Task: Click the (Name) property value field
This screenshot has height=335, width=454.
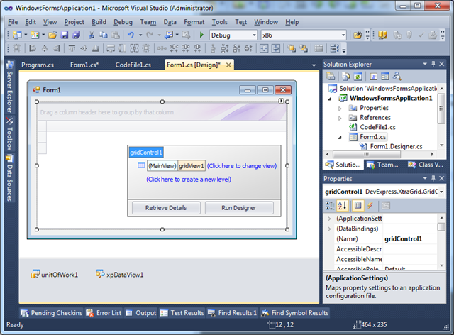Action: click(x=410, y=239)
